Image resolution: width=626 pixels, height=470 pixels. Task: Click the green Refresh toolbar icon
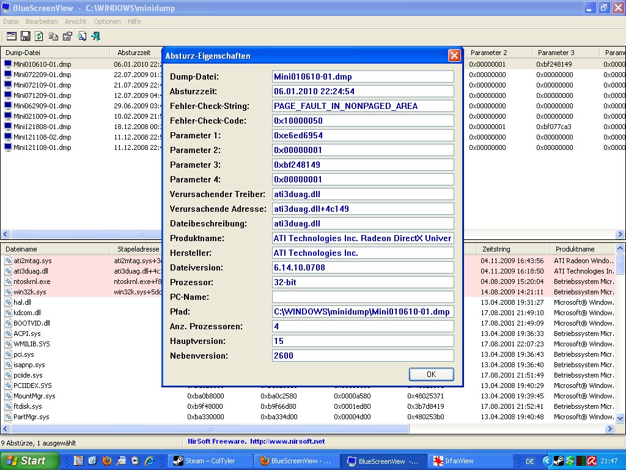(x=39, y=36)
